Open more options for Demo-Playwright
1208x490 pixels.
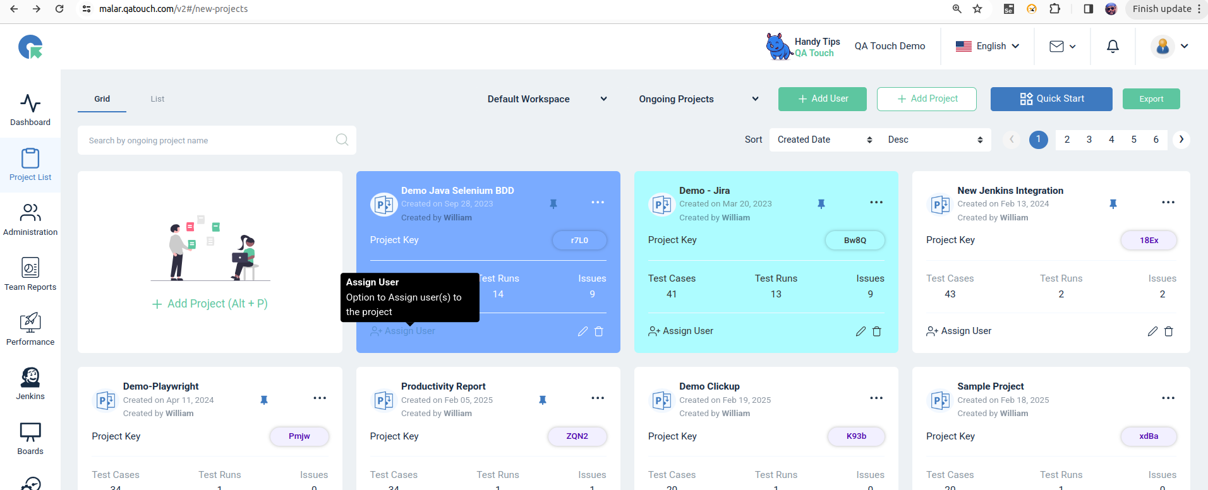[320, 398]
